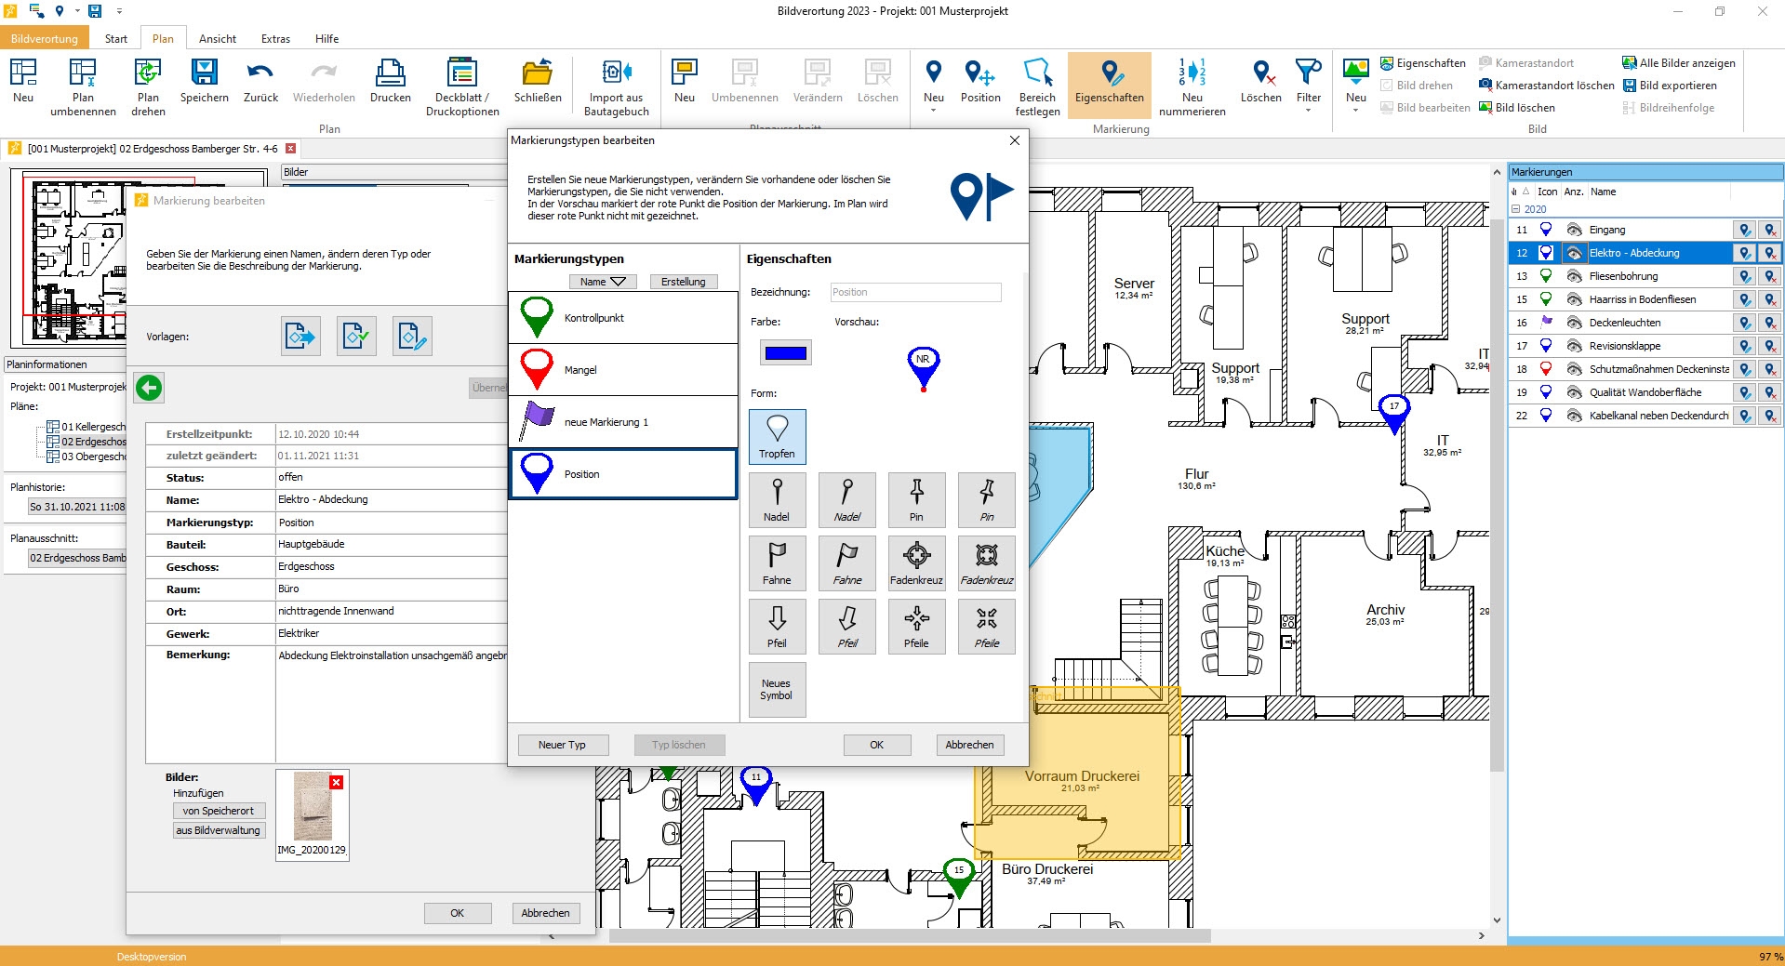Click the Plan drehen ribbon icon
The height and width of the screenshot is (966, 1785).
tap(148, 86)
